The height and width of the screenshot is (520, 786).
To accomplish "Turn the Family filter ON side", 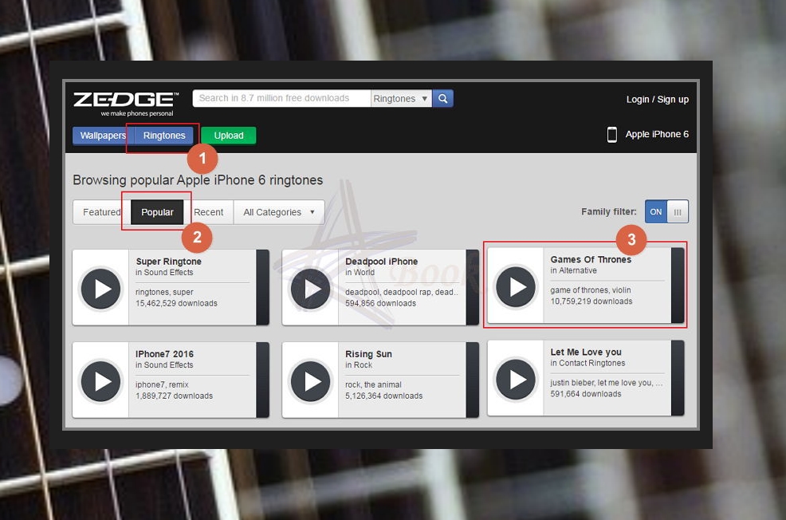I will point(656,211).
